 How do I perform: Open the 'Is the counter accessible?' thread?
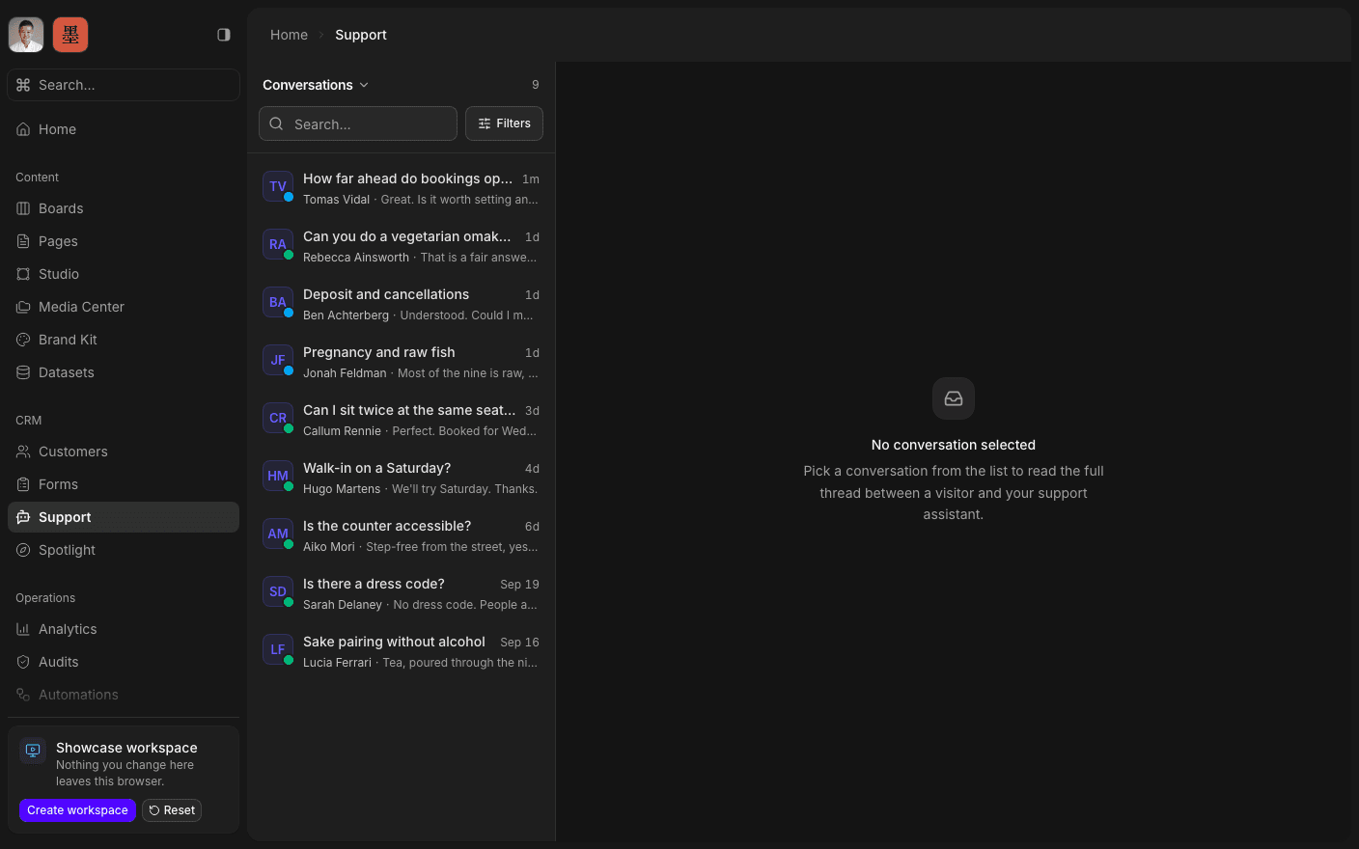pos(402,535)
